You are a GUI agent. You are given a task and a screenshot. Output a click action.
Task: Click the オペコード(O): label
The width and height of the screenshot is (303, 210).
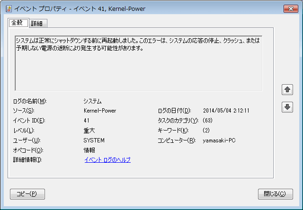(x=28, y=150)
